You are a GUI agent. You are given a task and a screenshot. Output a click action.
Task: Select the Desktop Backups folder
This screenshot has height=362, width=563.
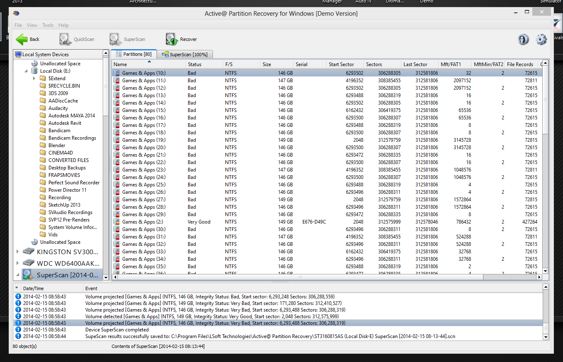[67, 168]
